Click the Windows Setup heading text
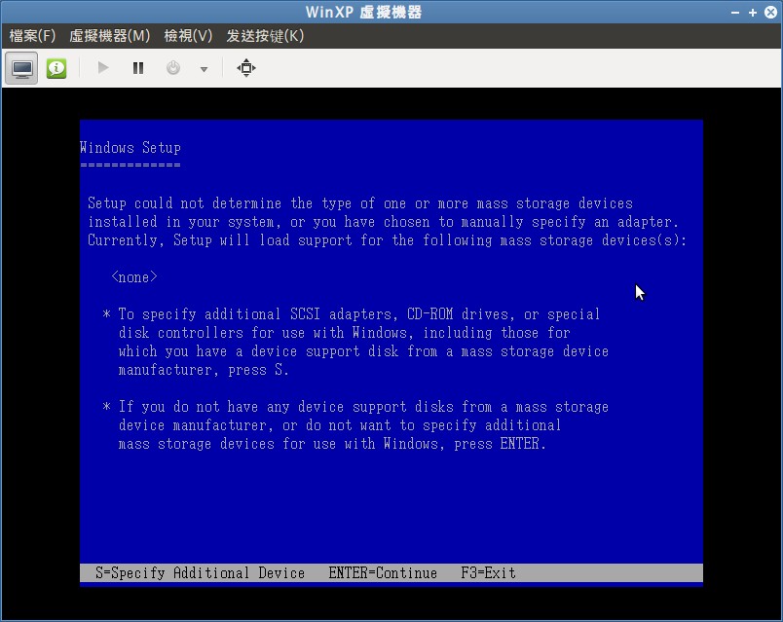Screen dimensions: 783x622 [x=130, y=147]
